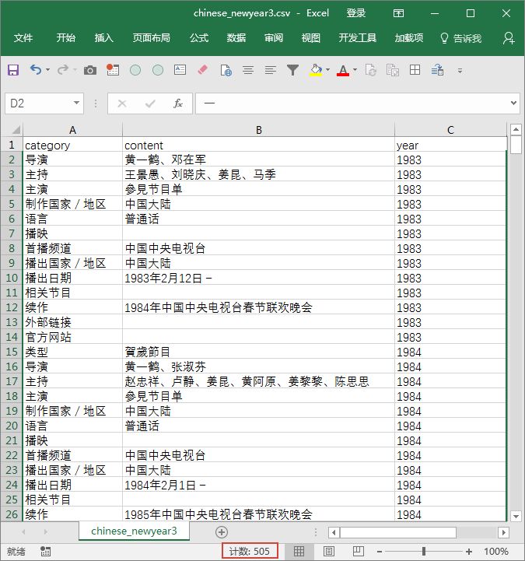Open the 文件 menu
525x561 pixels.
click(x=23, y=38)
